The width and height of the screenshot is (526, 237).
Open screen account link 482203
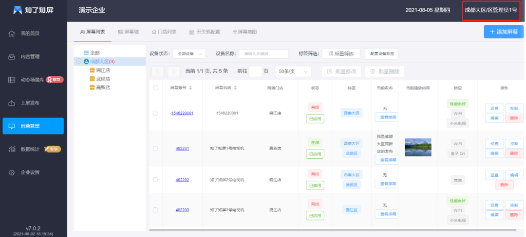(182, 210)
